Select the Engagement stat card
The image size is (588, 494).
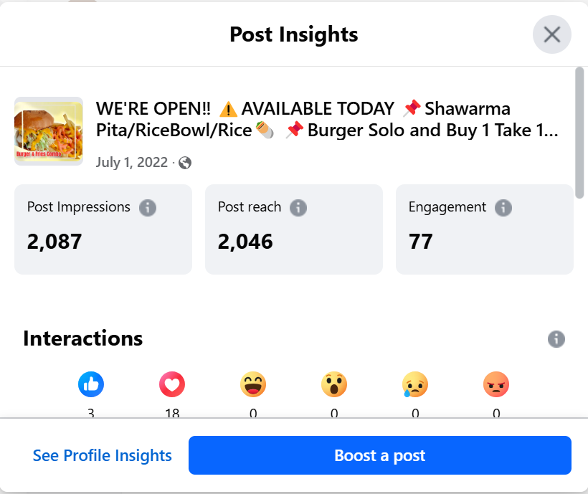(485, 229)
